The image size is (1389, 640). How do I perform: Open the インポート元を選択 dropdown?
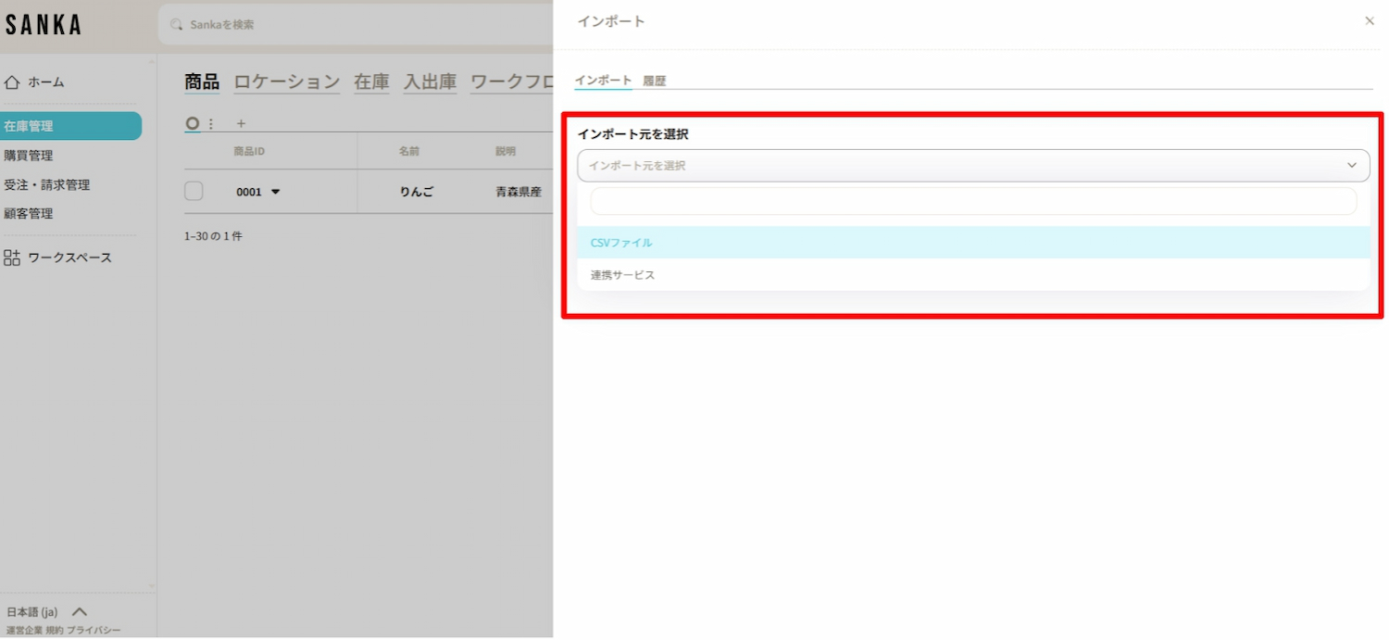coord(972,166)
